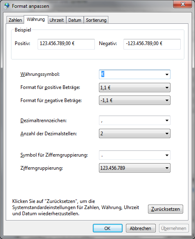Expand Format für negative Beträge dropdown
The height and width of the screenshot is (239, 195).
click(134, 100)
